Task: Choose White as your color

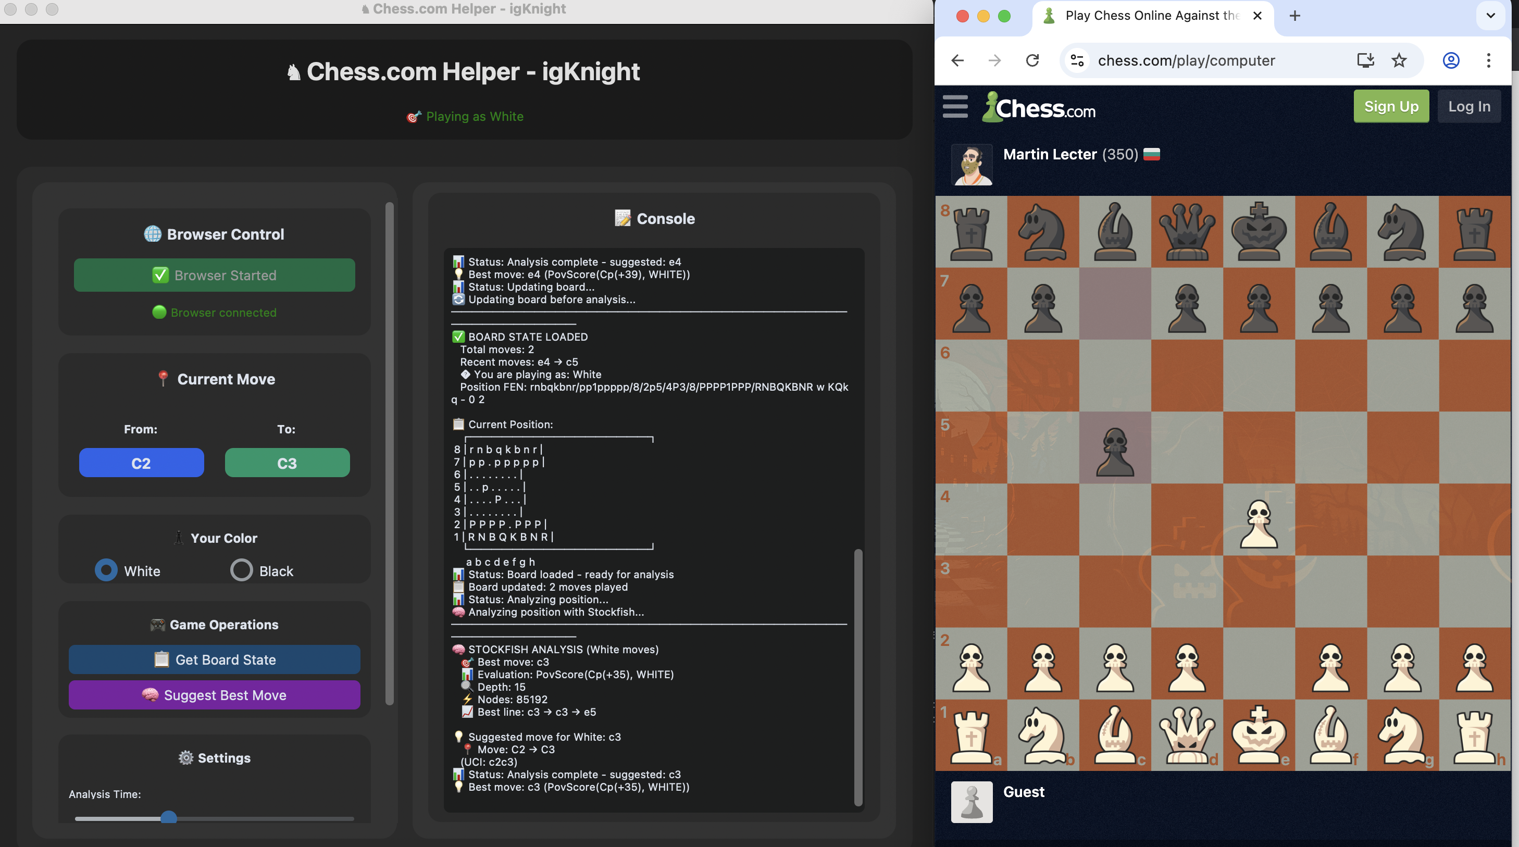Action: click(107, 570)
